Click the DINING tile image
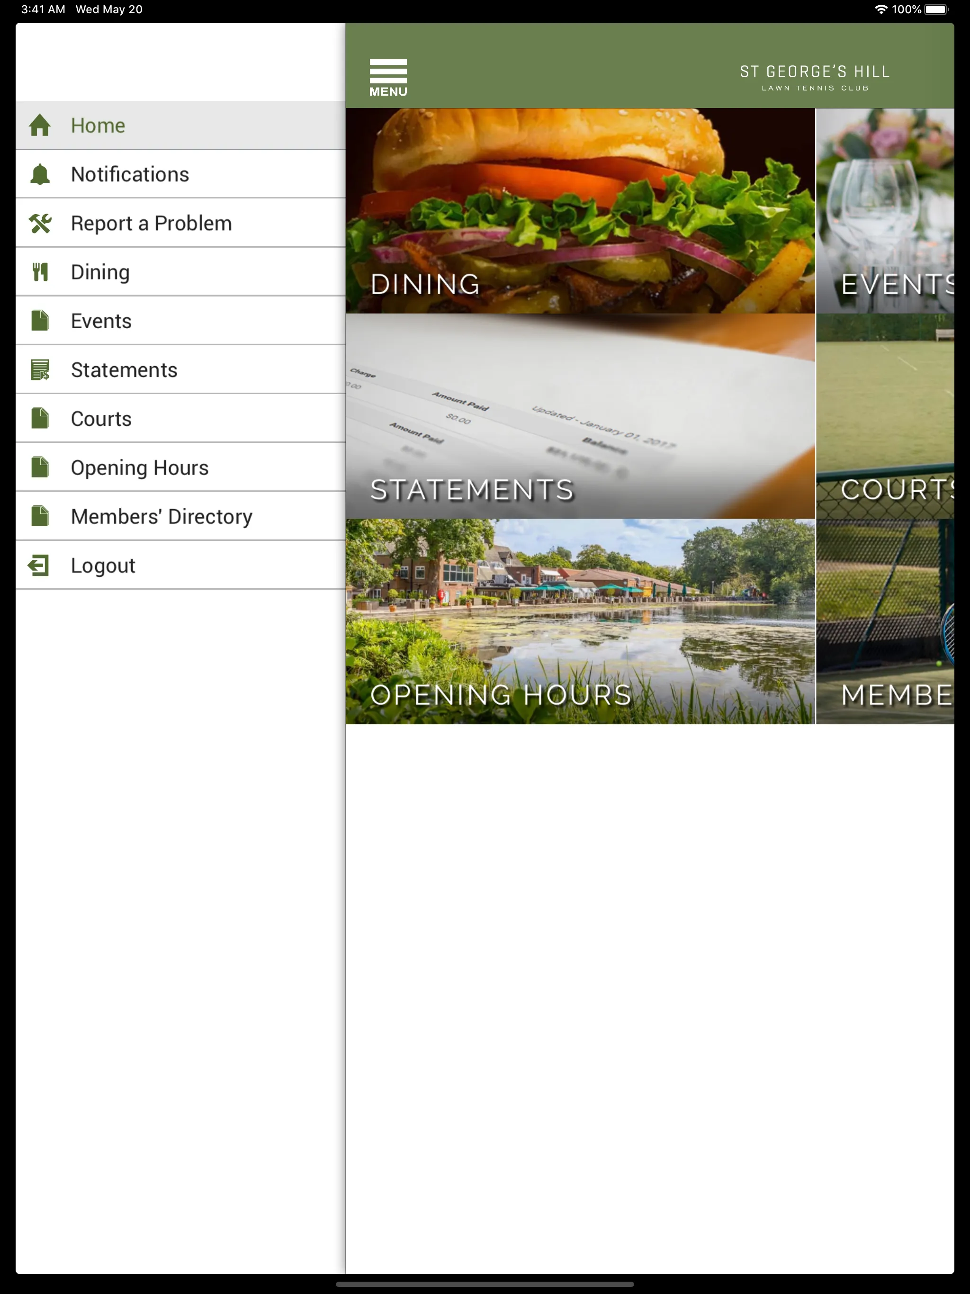The height and width of the screenshot is (1294, 970). pyautogui.click(x=580, y=211)
